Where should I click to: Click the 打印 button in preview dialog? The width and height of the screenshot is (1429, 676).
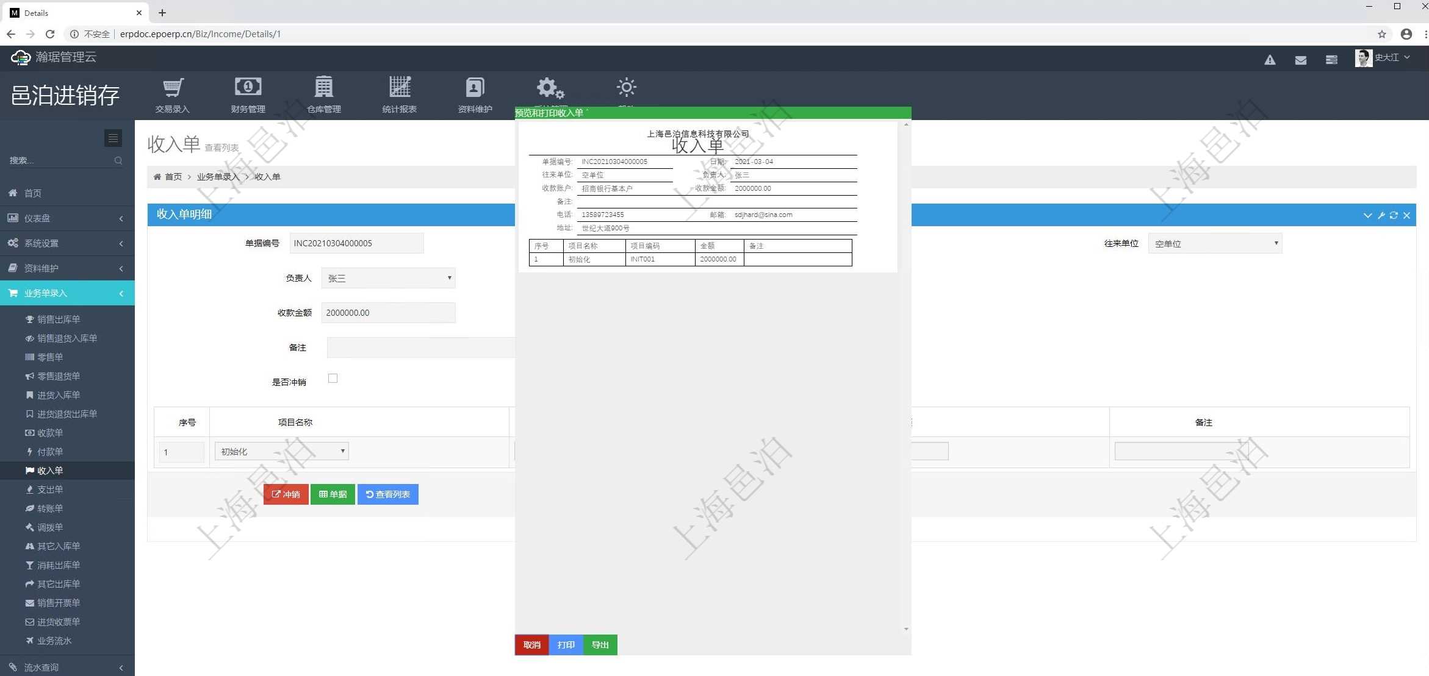[x=566, y=645]
